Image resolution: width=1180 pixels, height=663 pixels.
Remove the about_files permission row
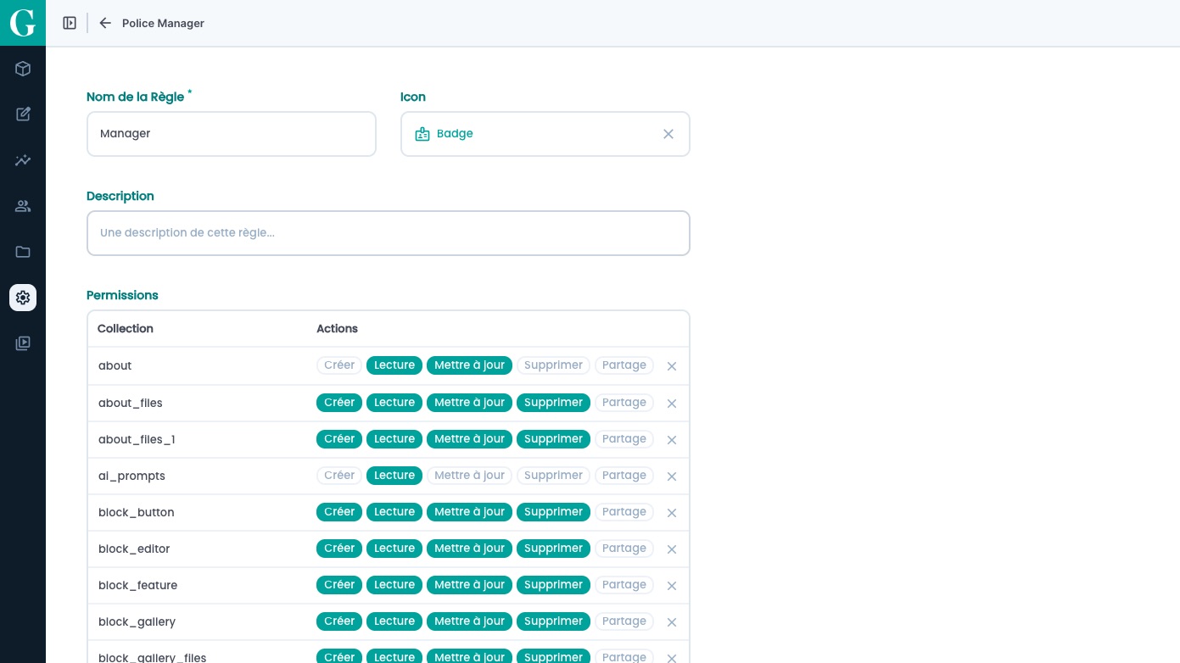pos(672,404)
